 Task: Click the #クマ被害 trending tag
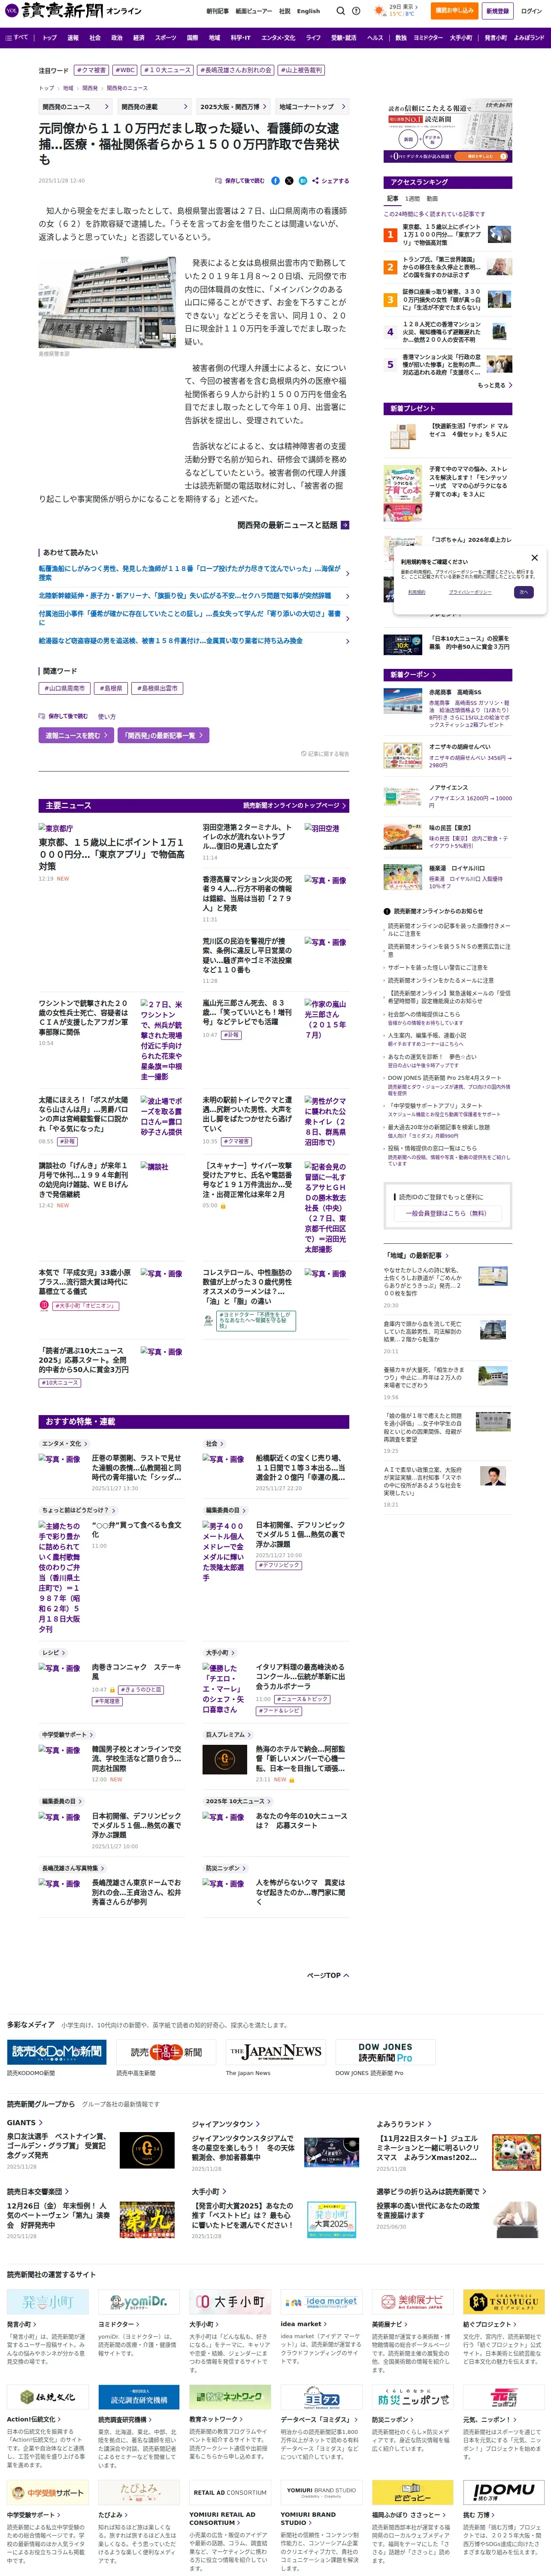point(92,71)
